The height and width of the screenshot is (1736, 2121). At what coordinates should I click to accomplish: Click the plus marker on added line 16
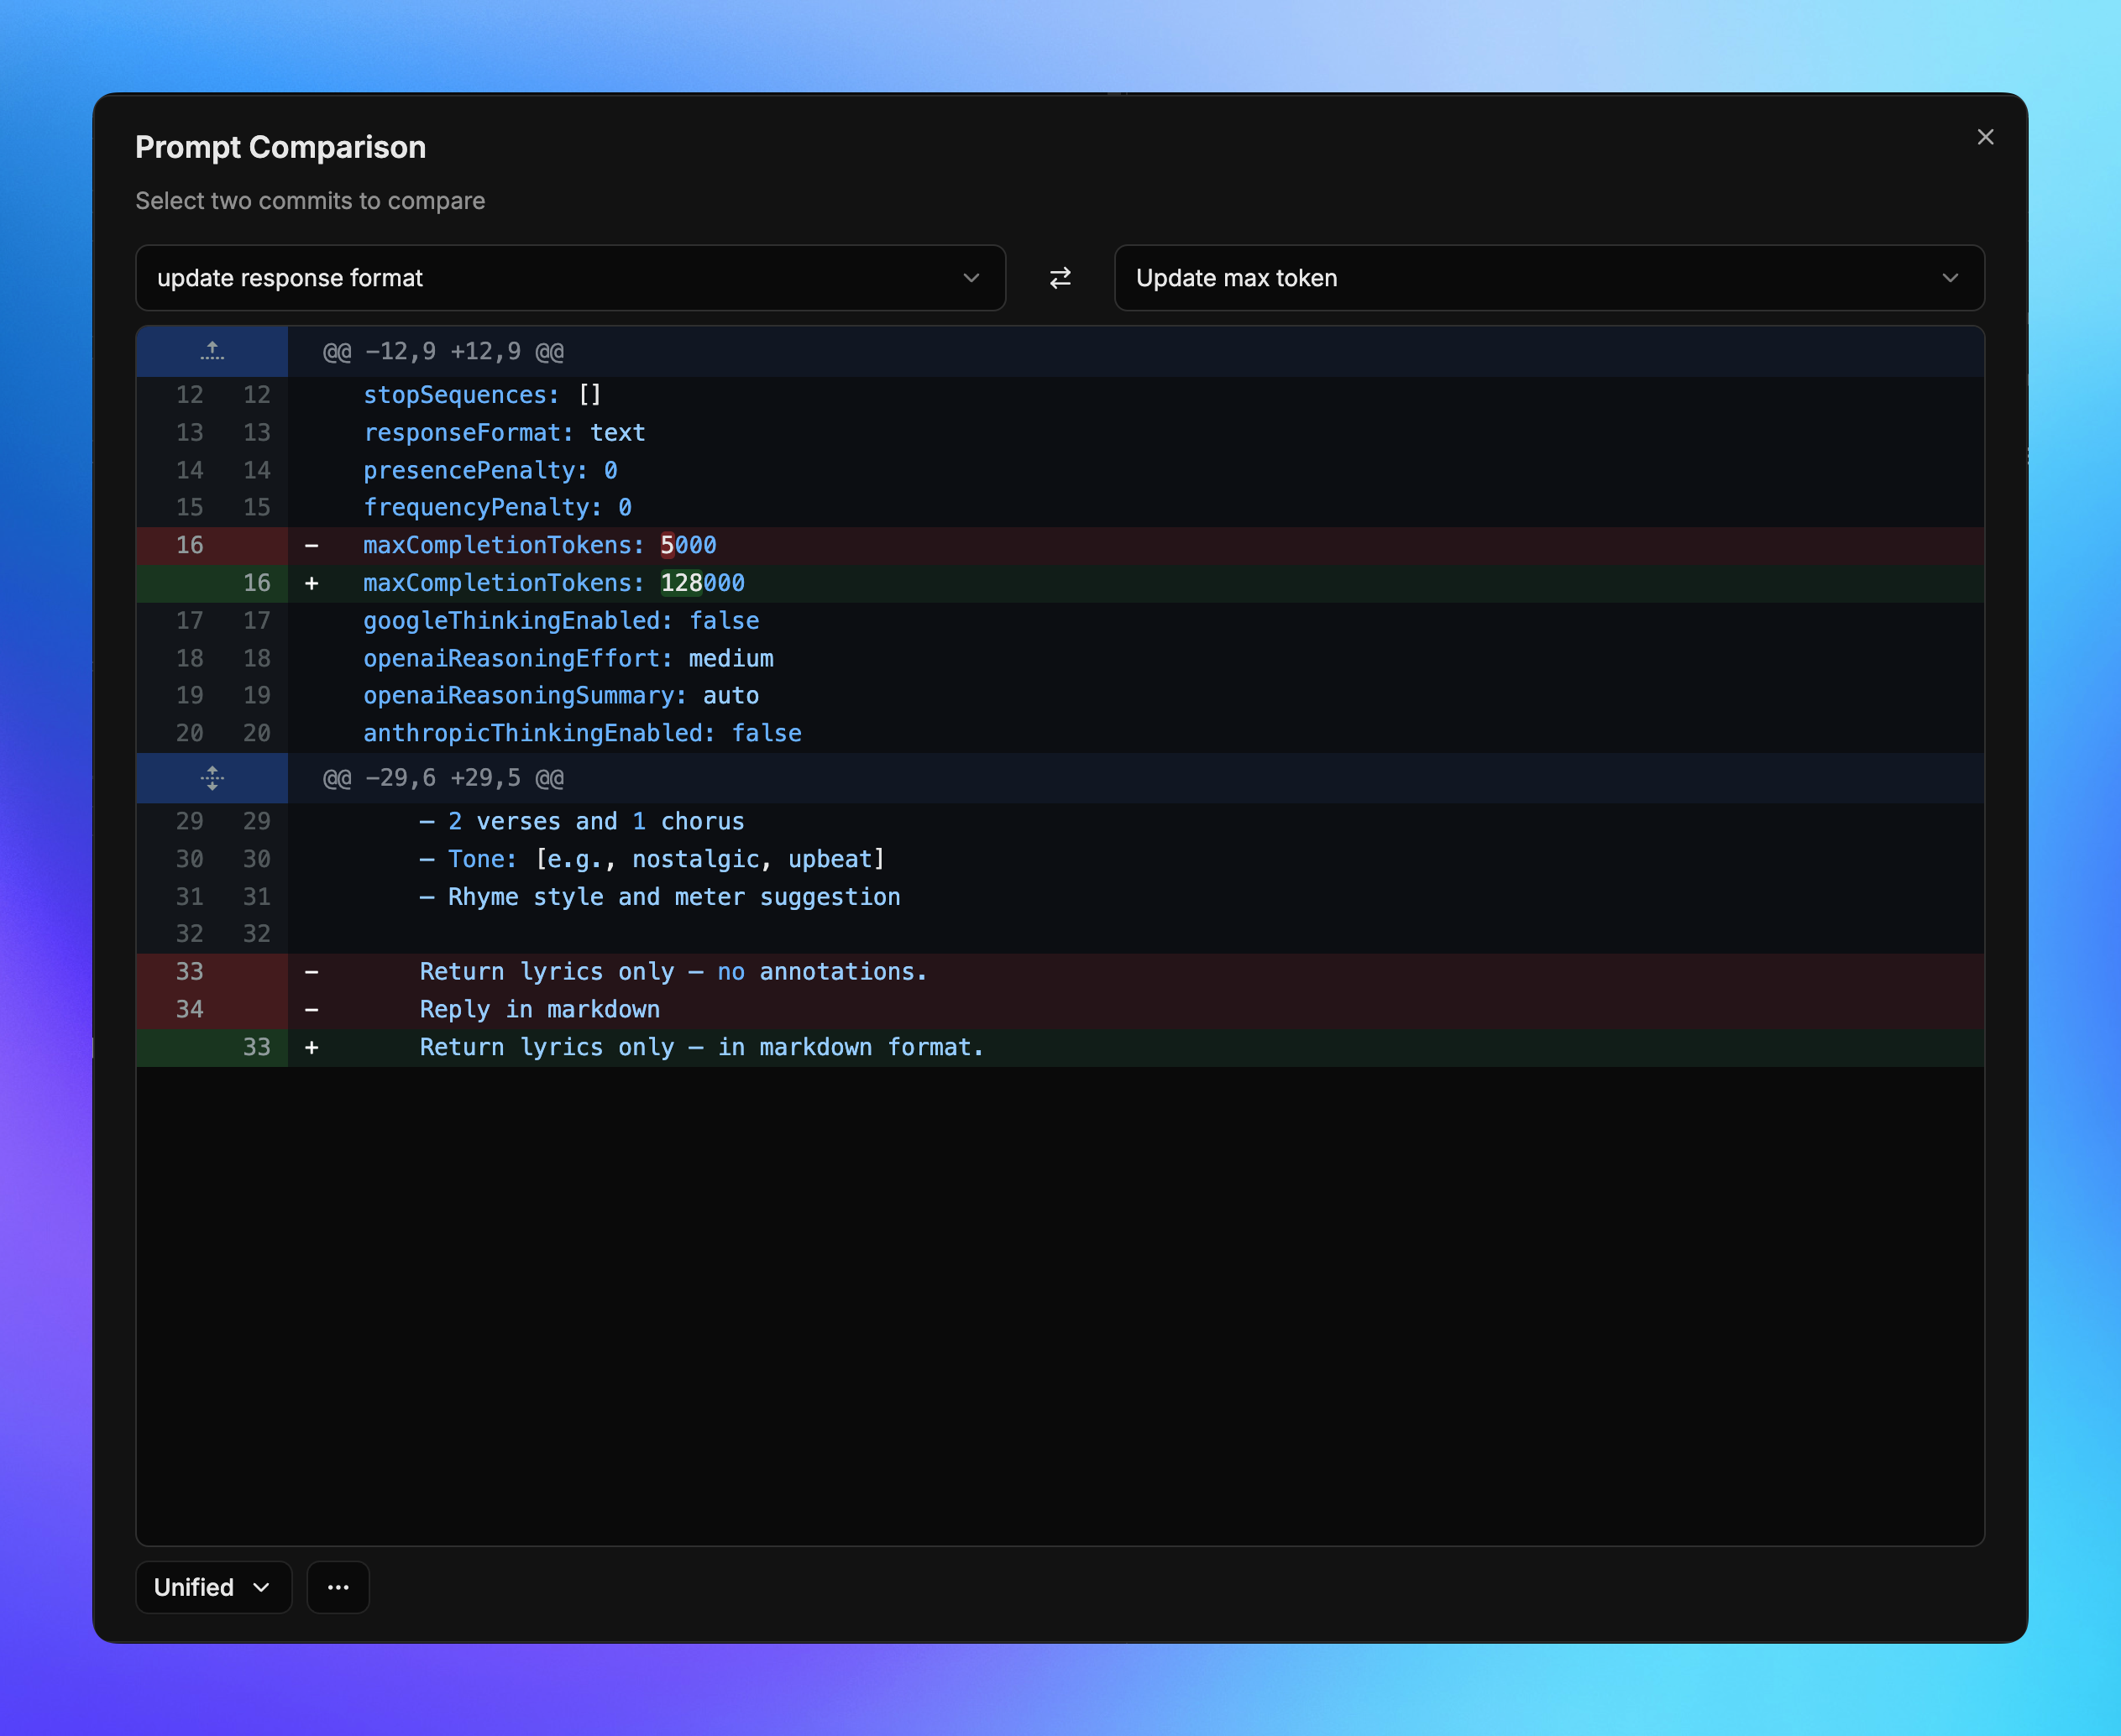coord(312,583)
